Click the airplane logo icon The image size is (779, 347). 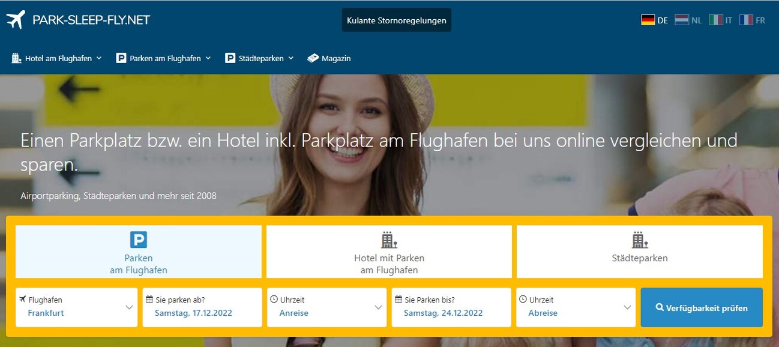pyautogui.click(x=16, y=20)
